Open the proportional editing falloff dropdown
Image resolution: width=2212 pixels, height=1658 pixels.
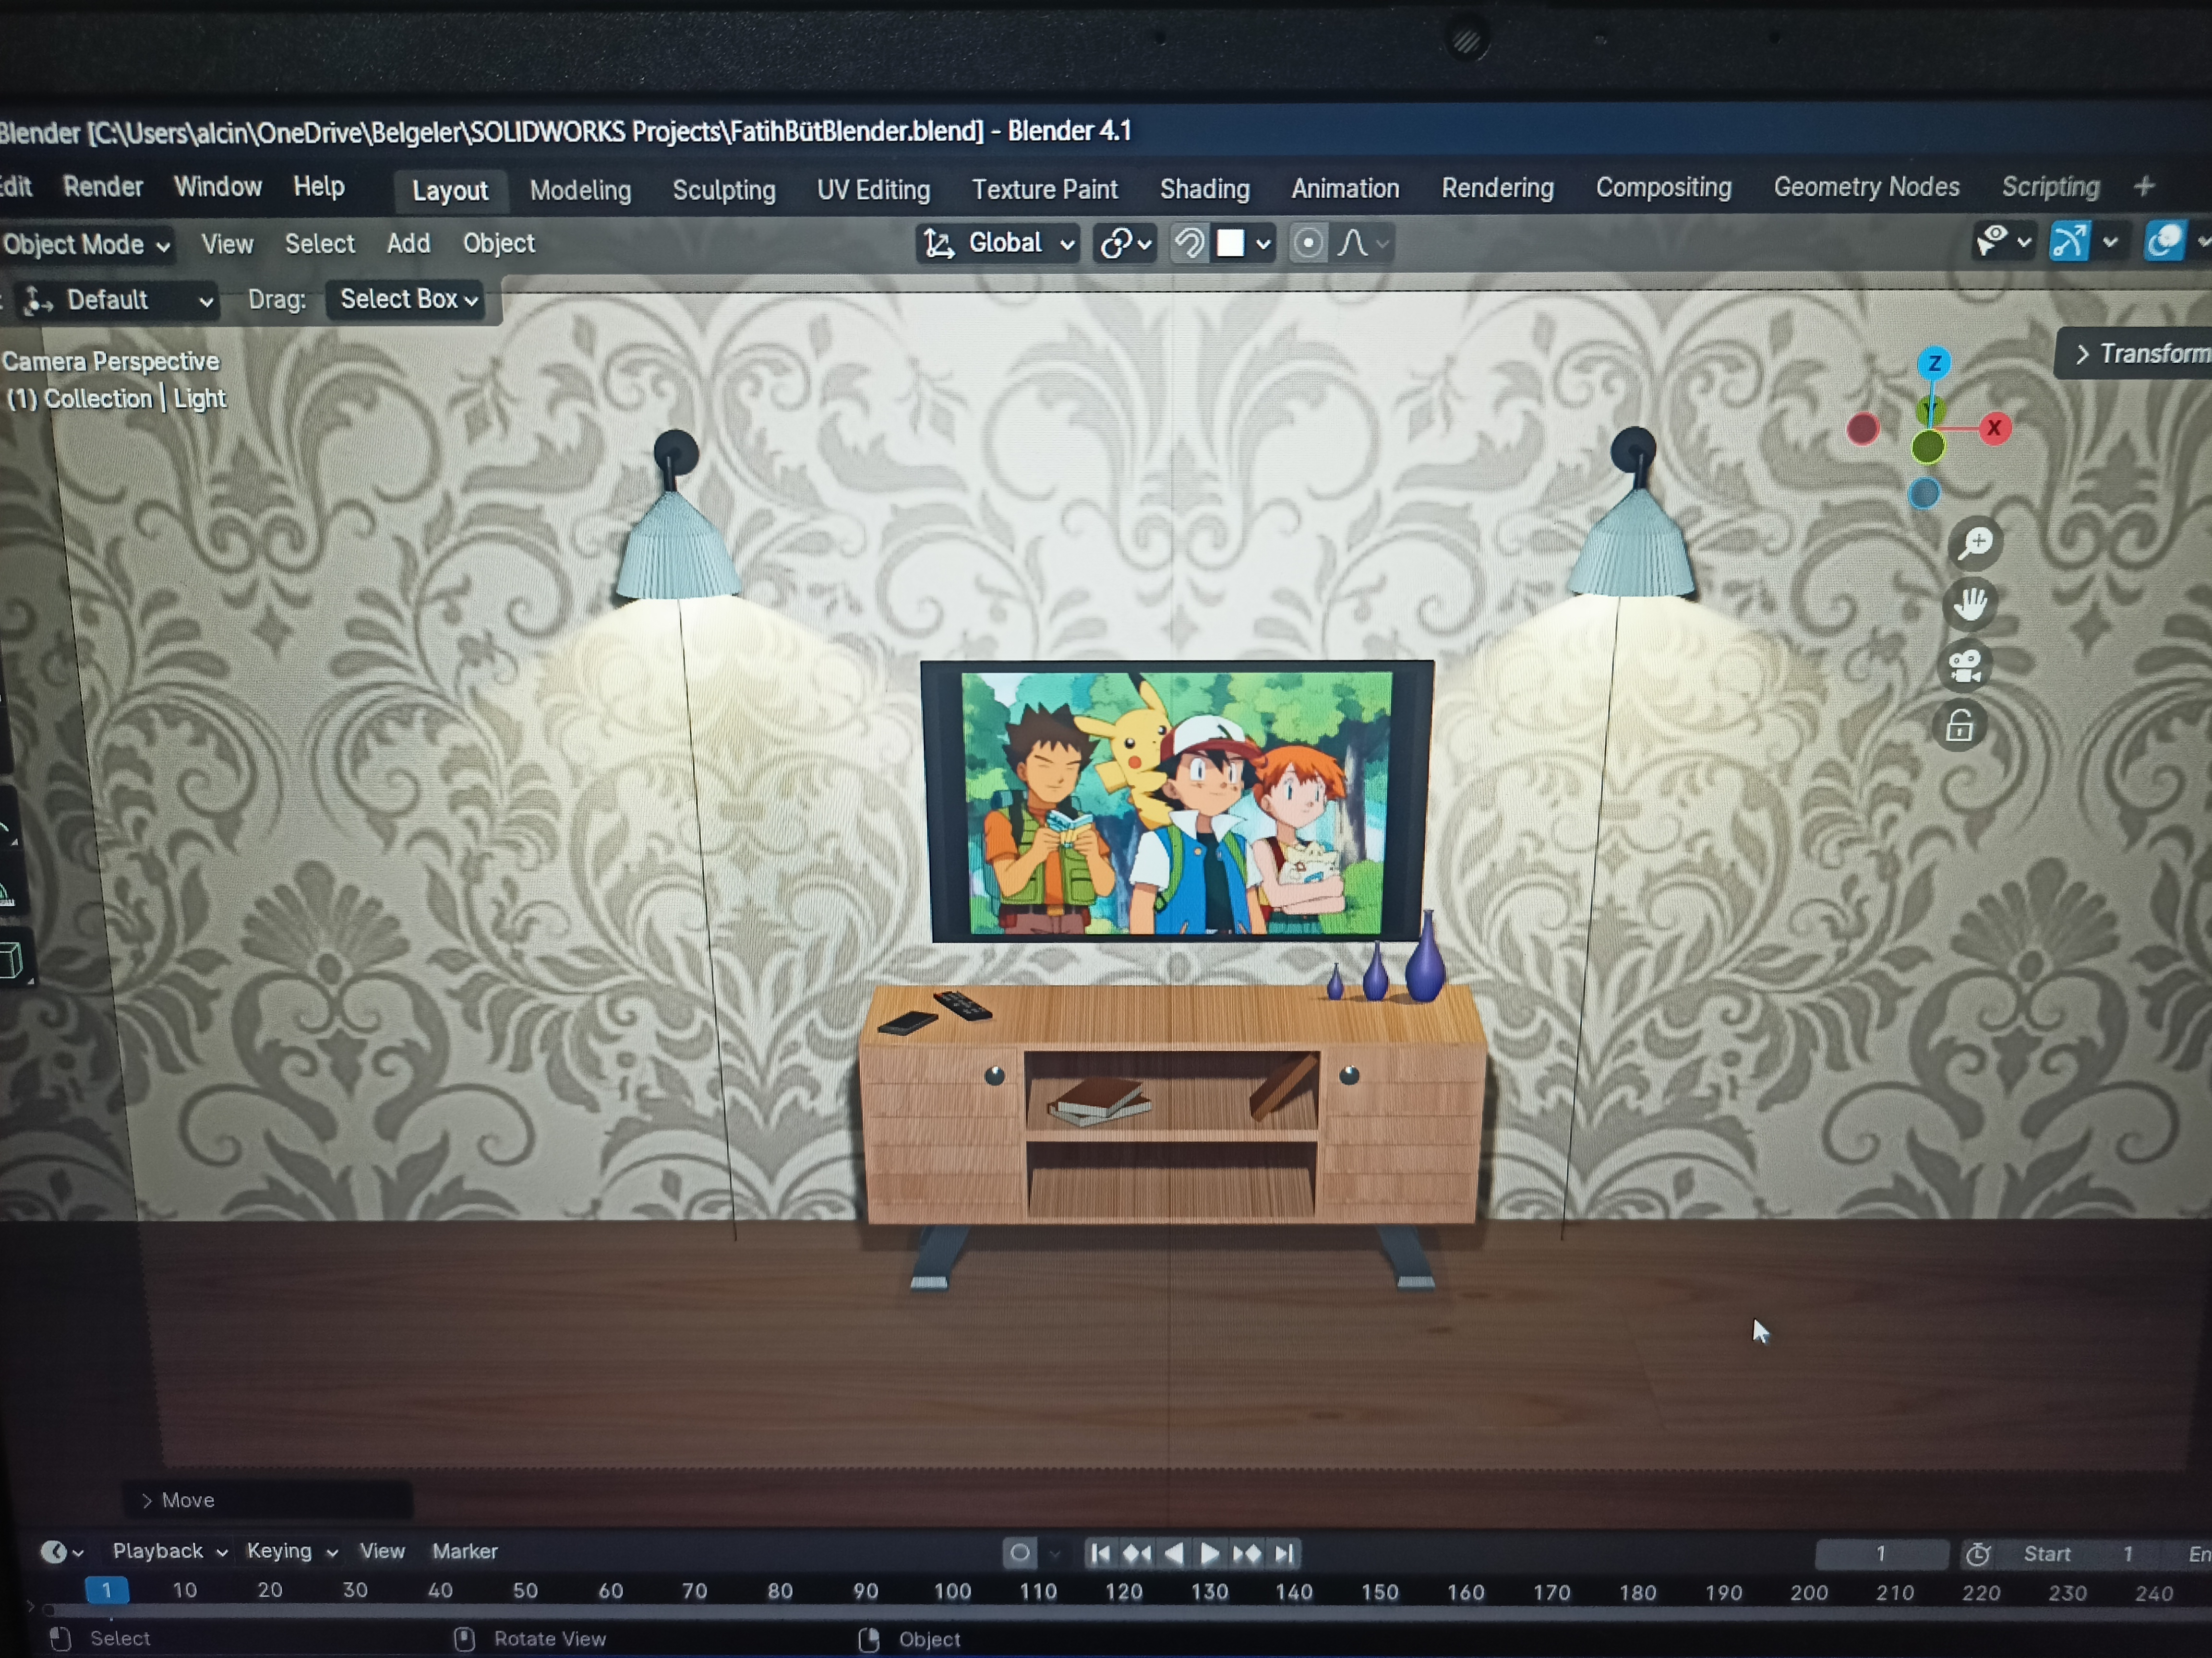(x=1364, y=243)
